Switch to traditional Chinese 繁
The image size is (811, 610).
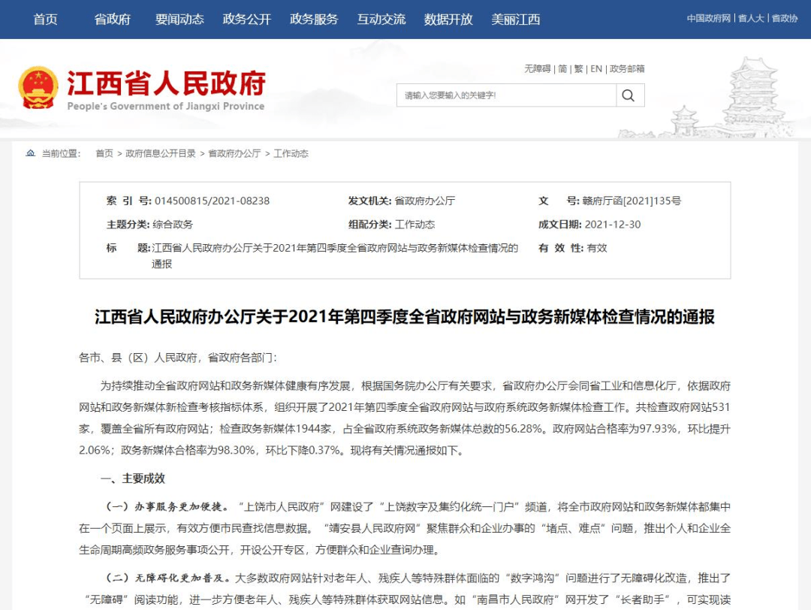point(578,69)
